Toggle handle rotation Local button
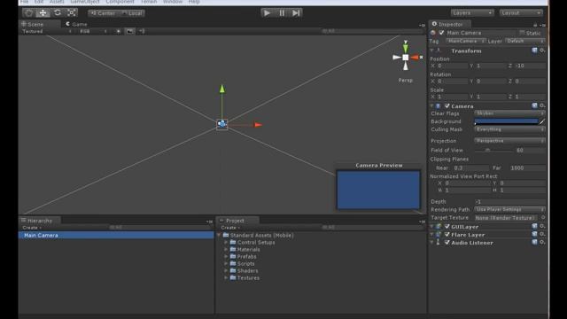This screenshot has width=567, height=319. click(x=132, y=13)
